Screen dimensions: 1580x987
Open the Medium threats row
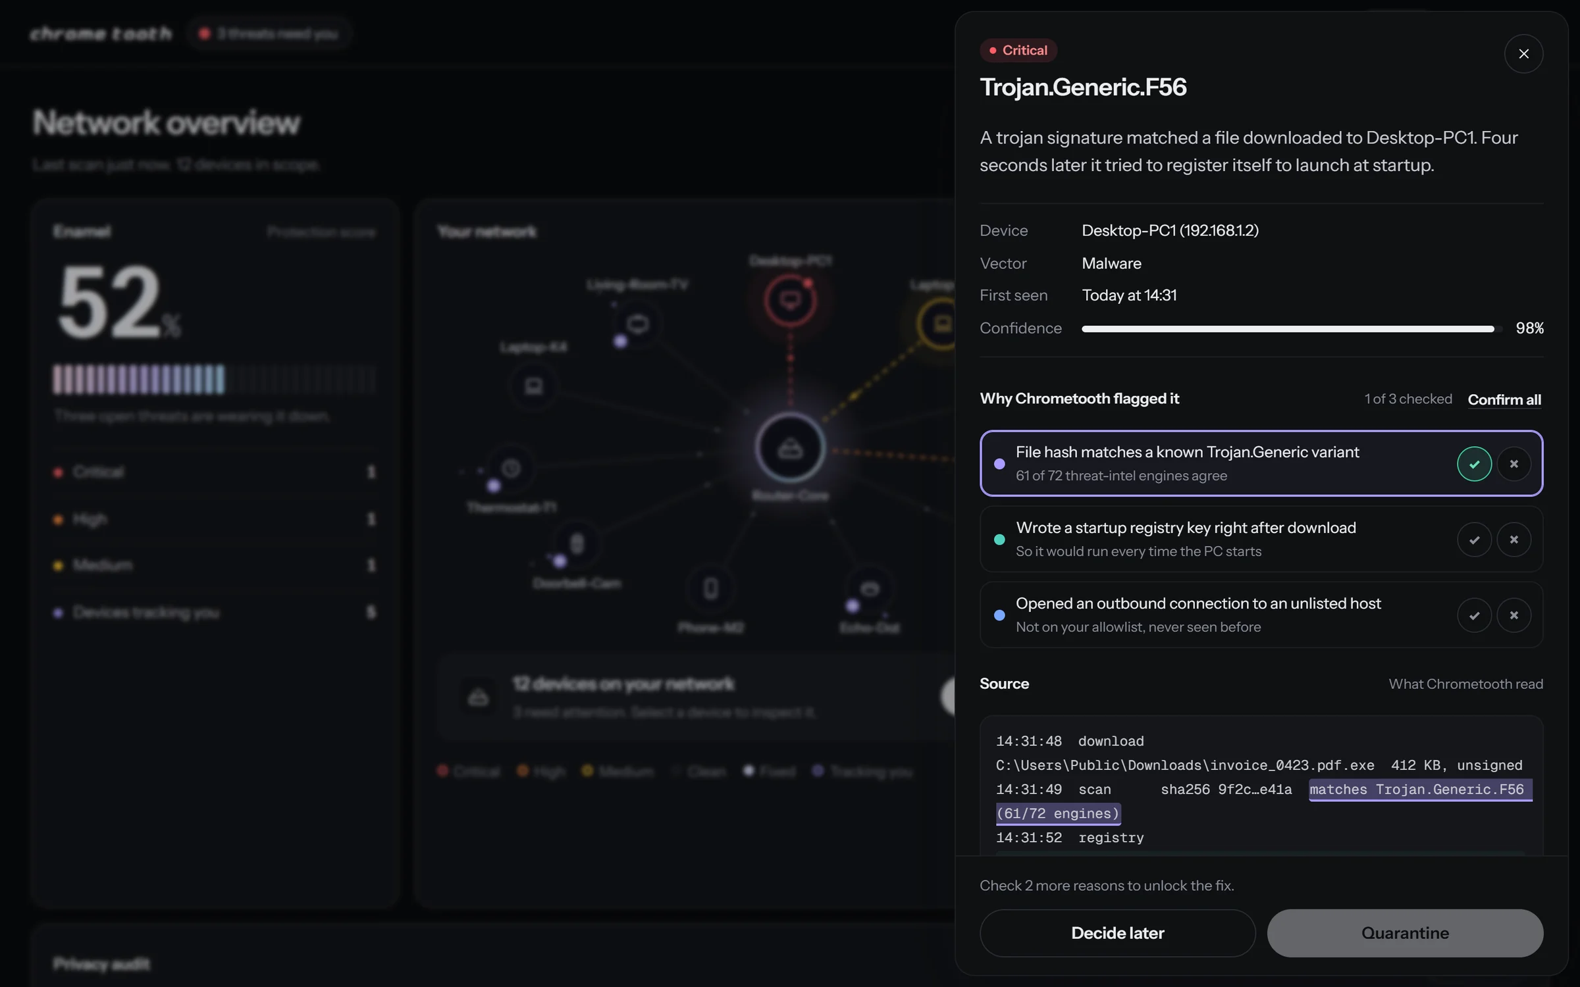[214, 565]
